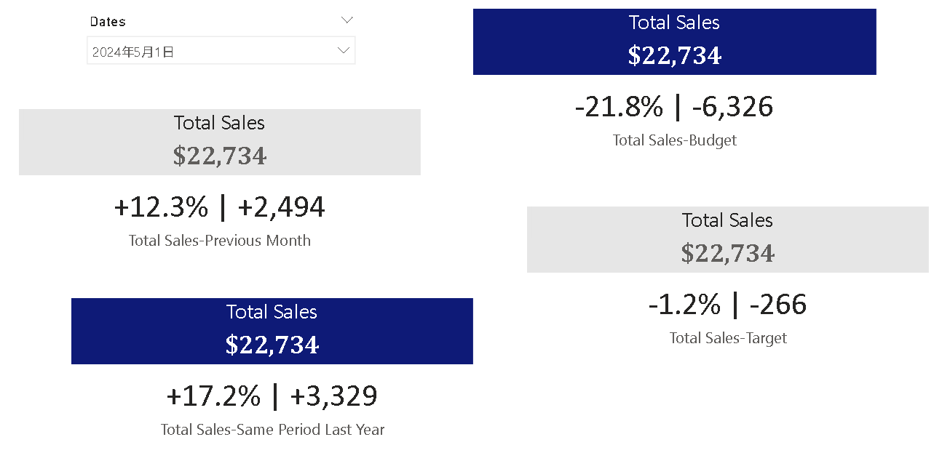Click the Total Sales title on the navy card
Screen dimensions: 942x461
674,22
